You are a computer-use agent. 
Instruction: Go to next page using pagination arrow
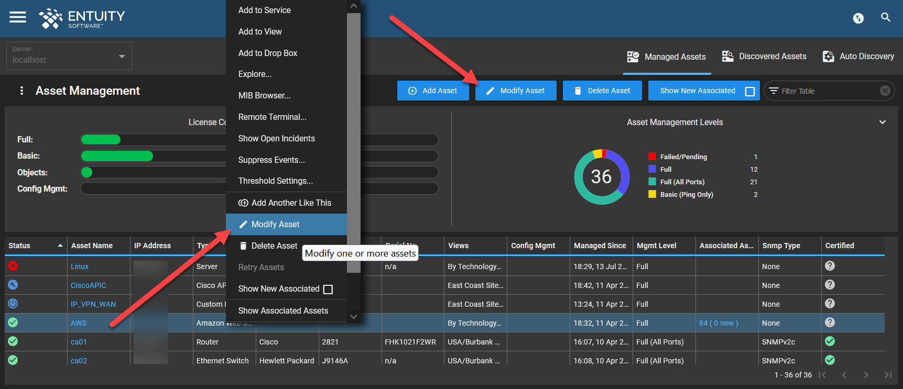[866, 375]
